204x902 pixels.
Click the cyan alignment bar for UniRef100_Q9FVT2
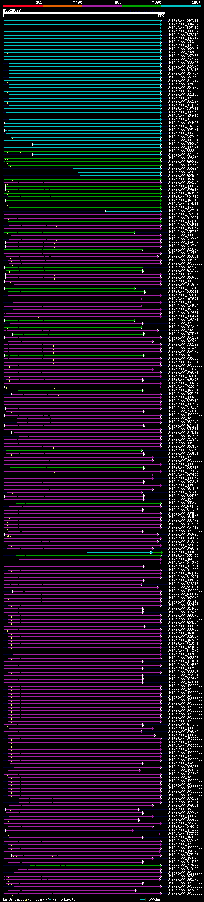(x=82, y=21)
